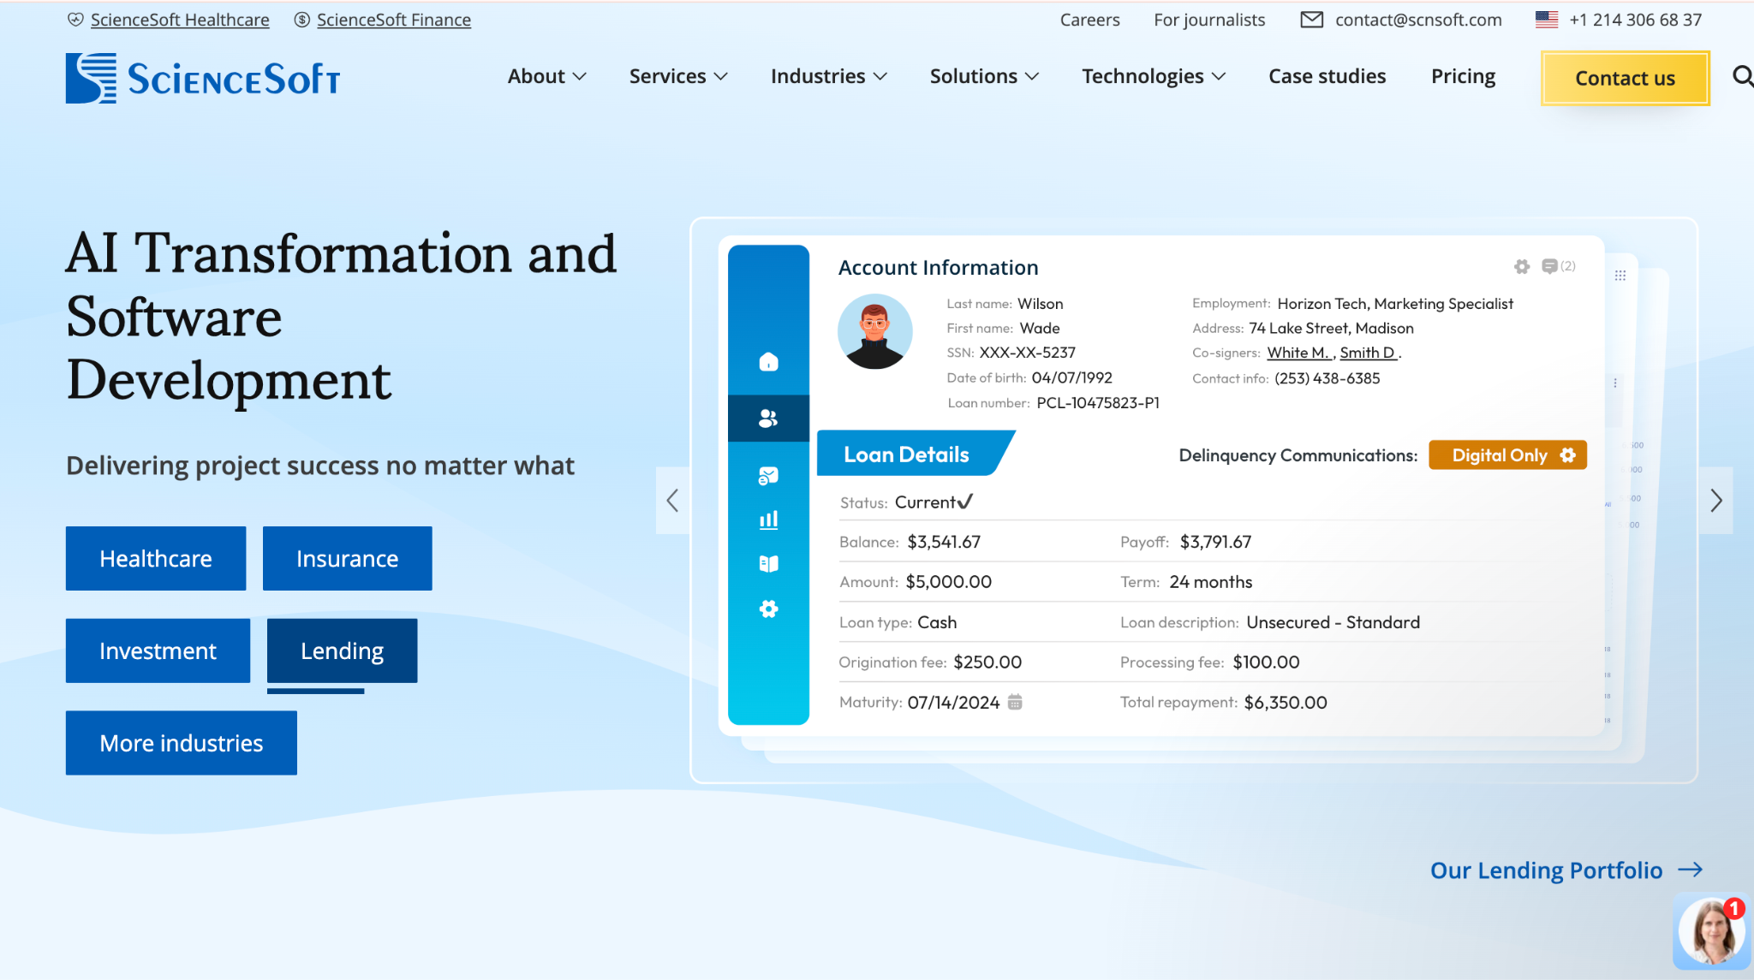Open the chat assistant avatar
This screenshot has width=1754, height=980.
point(1711,931)
